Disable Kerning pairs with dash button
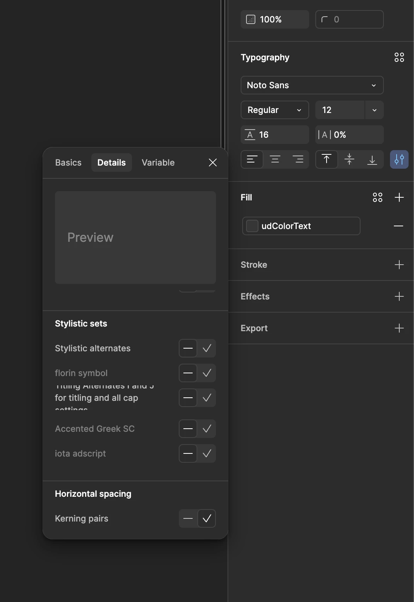 [188, 518]
